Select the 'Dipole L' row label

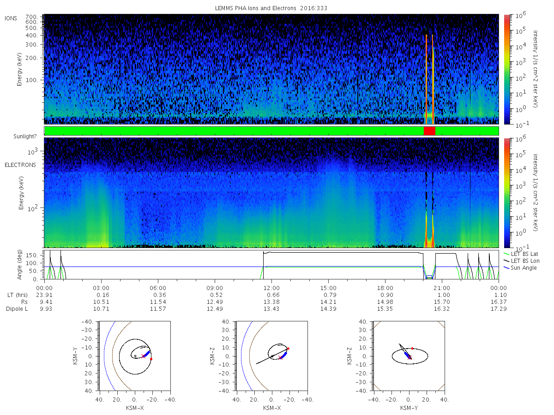[16, 308]
